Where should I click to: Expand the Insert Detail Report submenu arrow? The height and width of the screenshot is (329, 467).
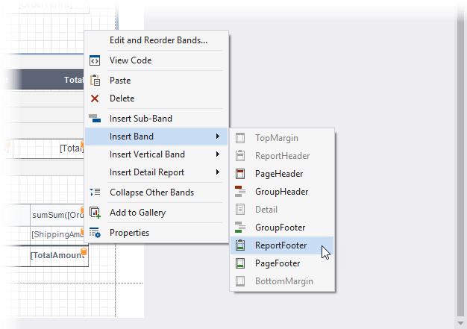(218, 172)
